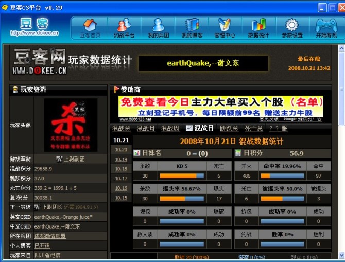Screen dimensions: 345x262
Task: Select the 10.20 date link
Action: [121, 150]
